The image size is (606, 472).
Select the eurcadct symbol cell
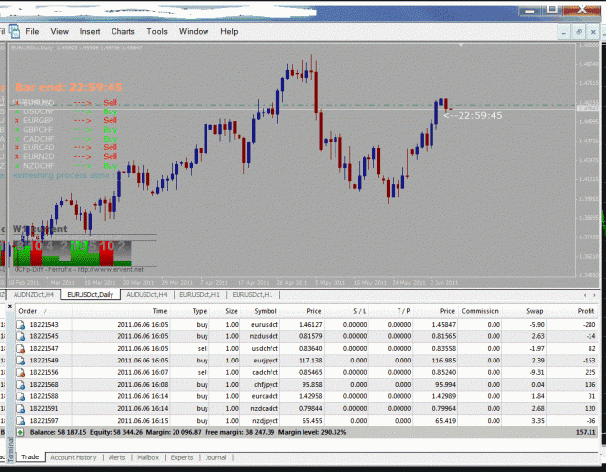[265, 396]
